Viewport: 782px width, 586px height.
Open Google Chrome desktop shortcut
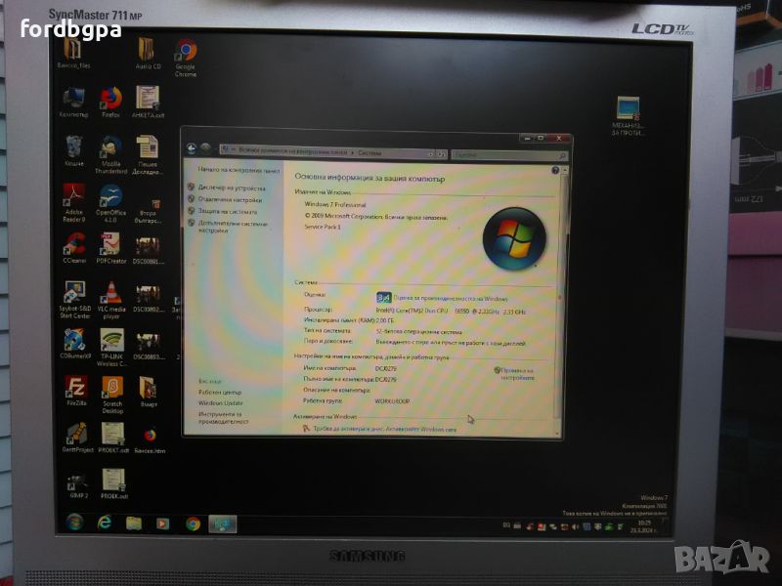tap(185, 54)
